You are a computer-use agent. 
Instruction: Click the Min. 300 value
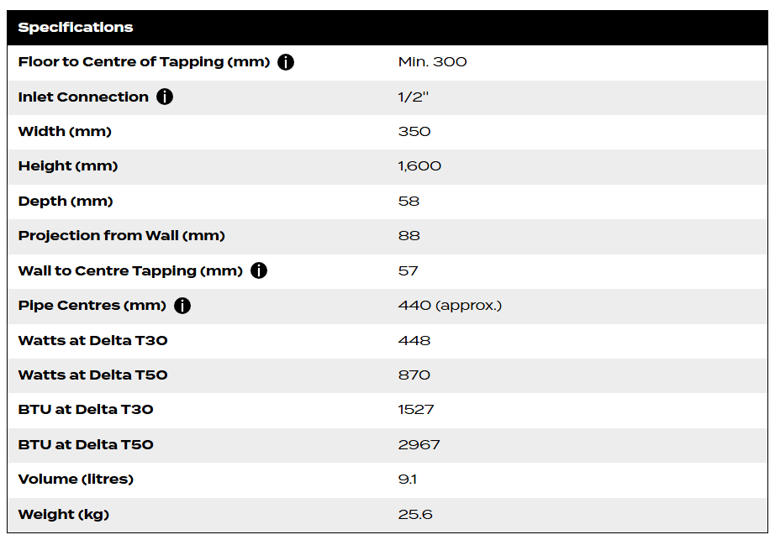pos(432,62)
